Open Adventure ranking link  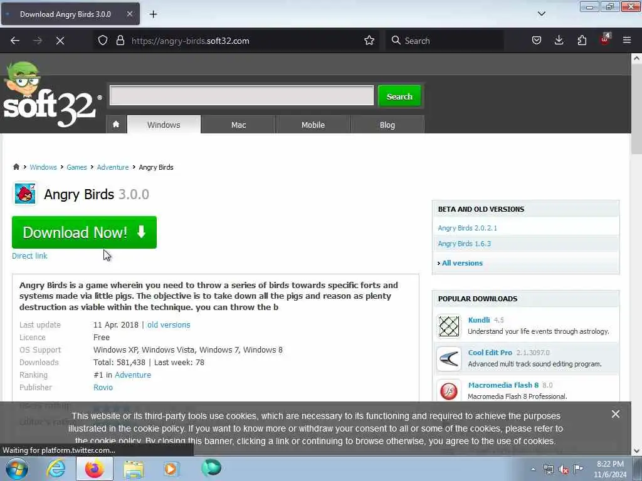[133, 375]
